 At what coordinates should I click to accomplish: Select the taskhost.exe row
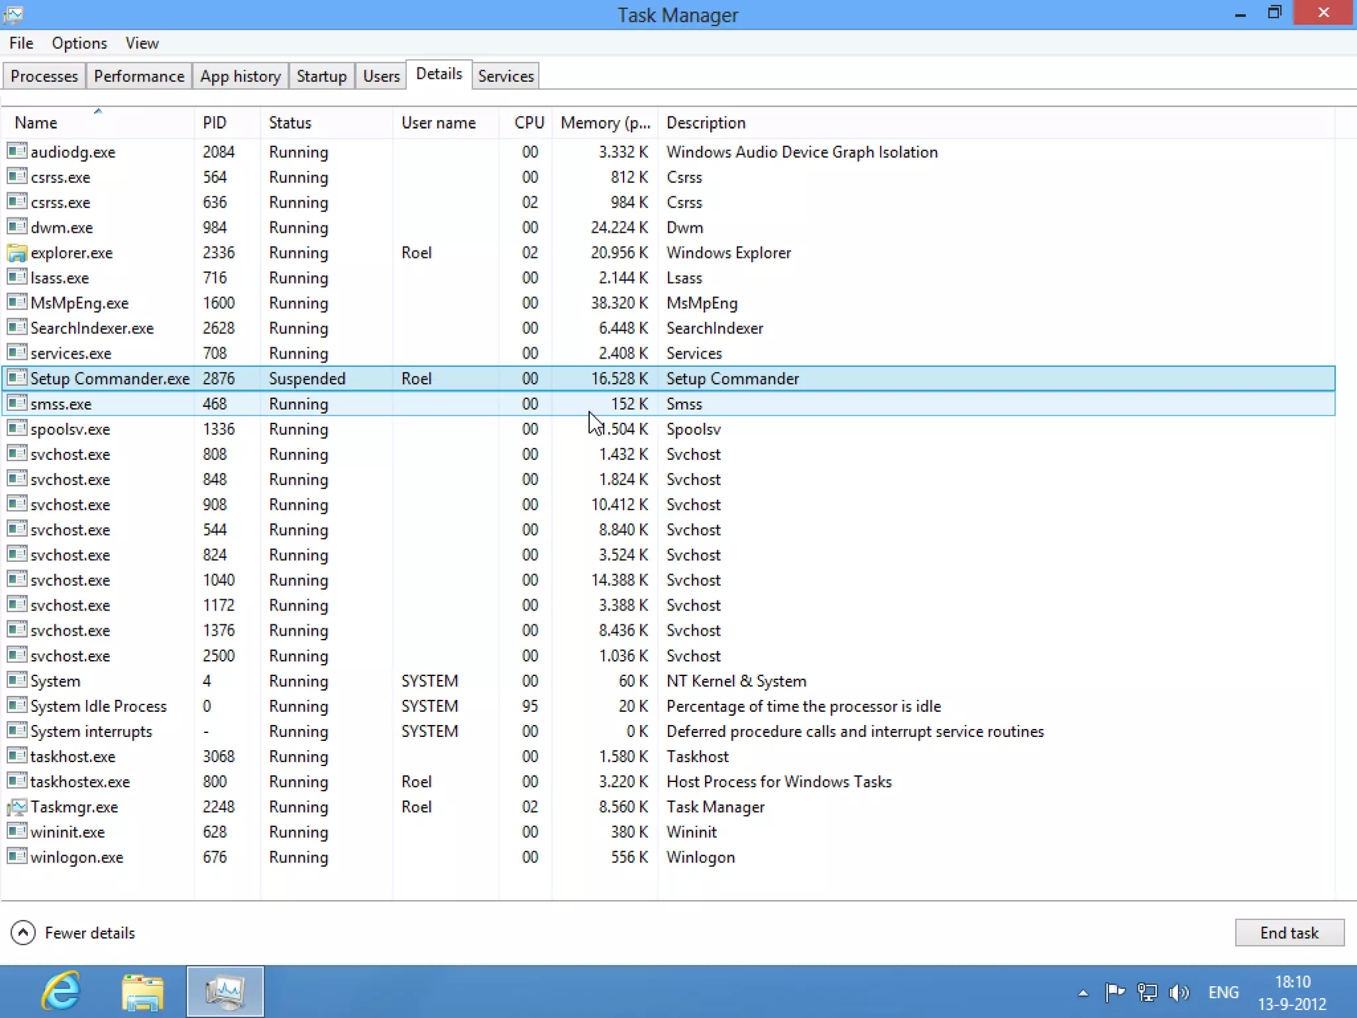click(x=669, y=756)
